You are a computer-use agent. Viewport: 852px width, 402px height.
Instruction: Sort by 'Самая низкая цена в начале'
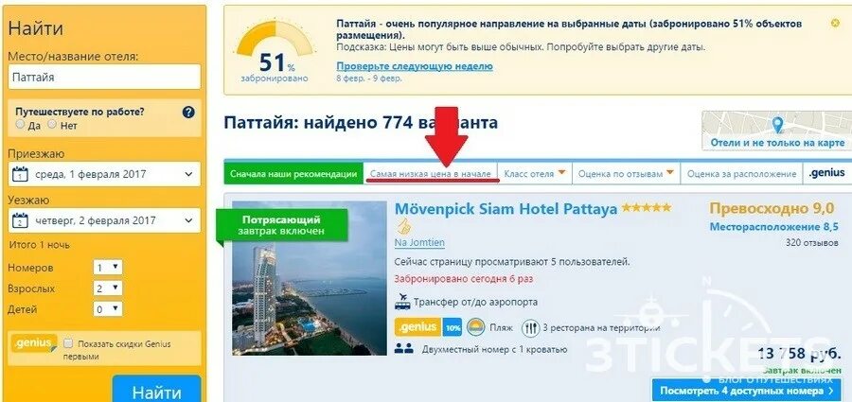click(431, 174)
